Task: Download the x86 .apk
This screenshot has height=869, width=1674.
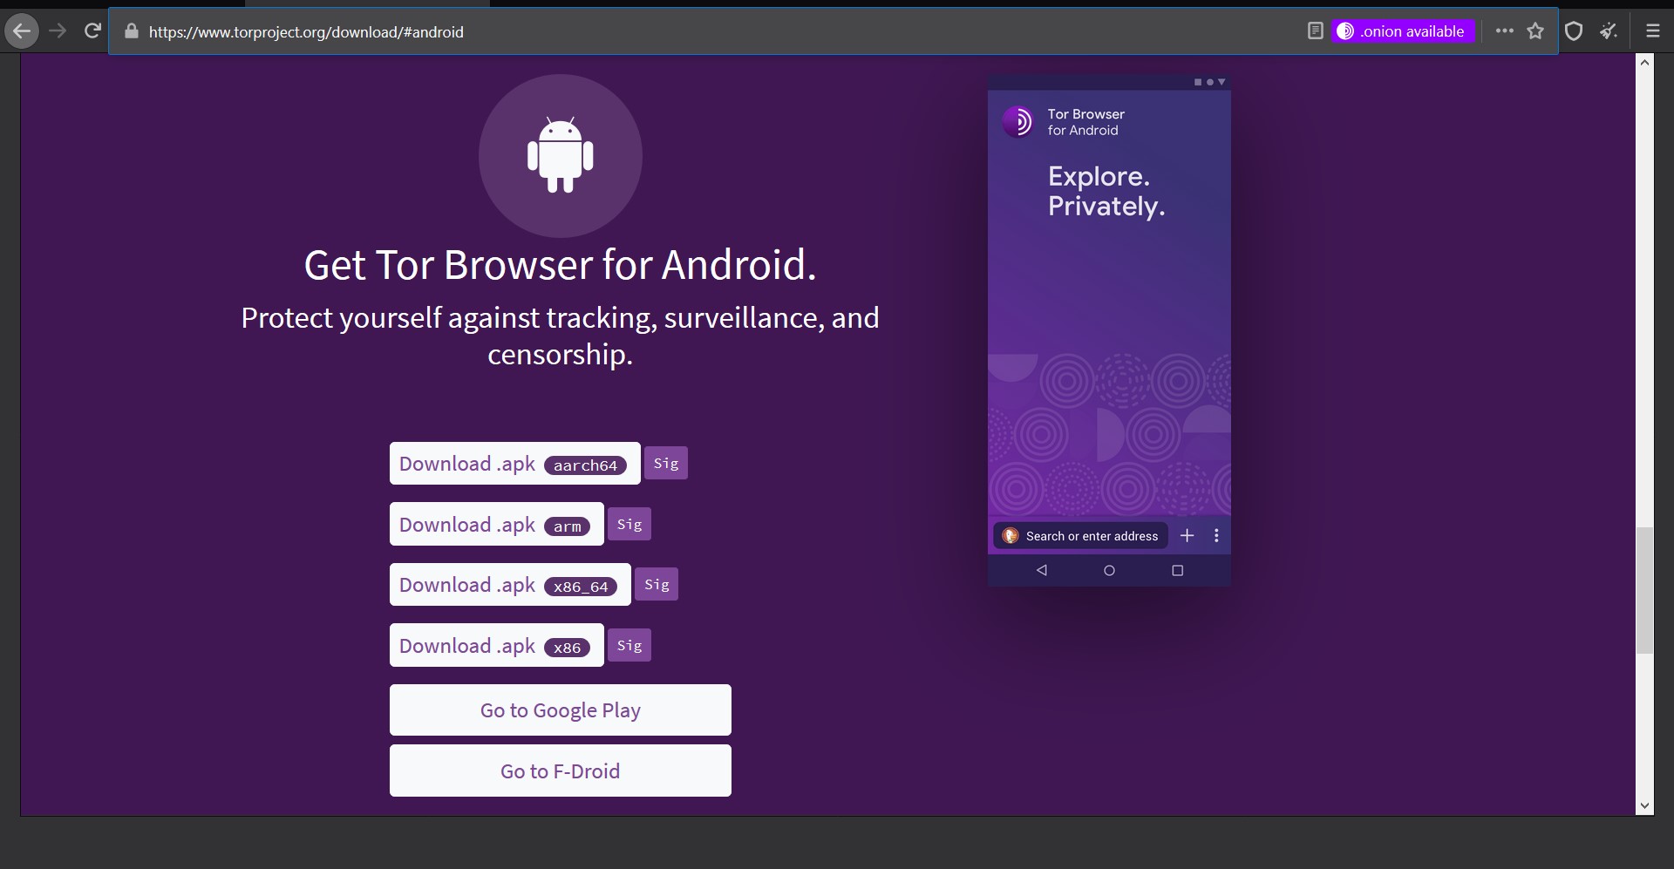Action: pyautogui.click(x=497, y=646)
